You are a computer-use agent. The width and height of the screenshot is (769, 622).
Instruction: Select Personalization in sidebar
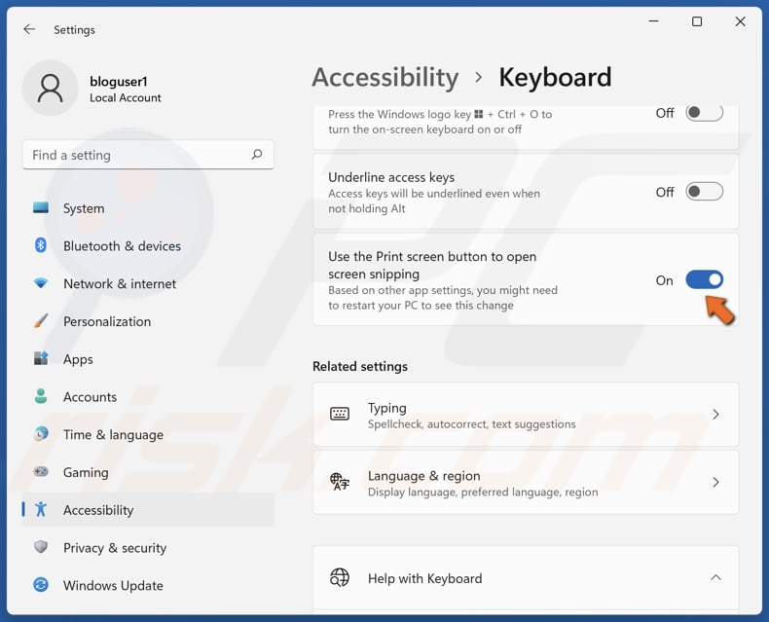tap(148, 321)
